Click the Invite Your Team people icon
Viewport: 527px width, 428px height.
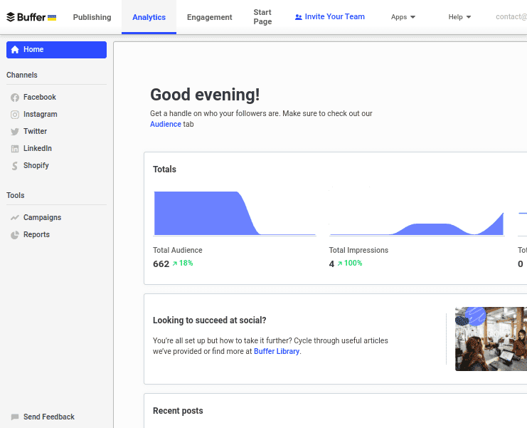pos(298,17)
